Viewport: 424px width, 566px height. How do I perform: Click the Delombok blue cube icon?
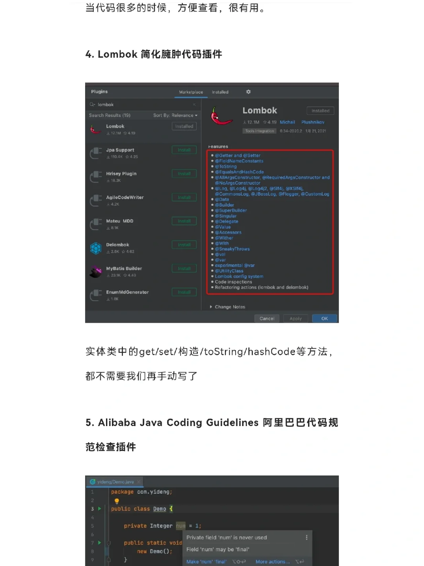coord(96,248)
